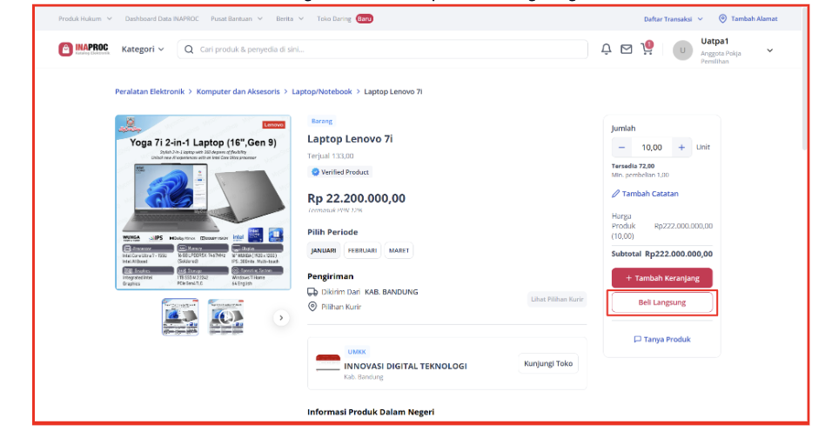Select the MARET period

399,251
